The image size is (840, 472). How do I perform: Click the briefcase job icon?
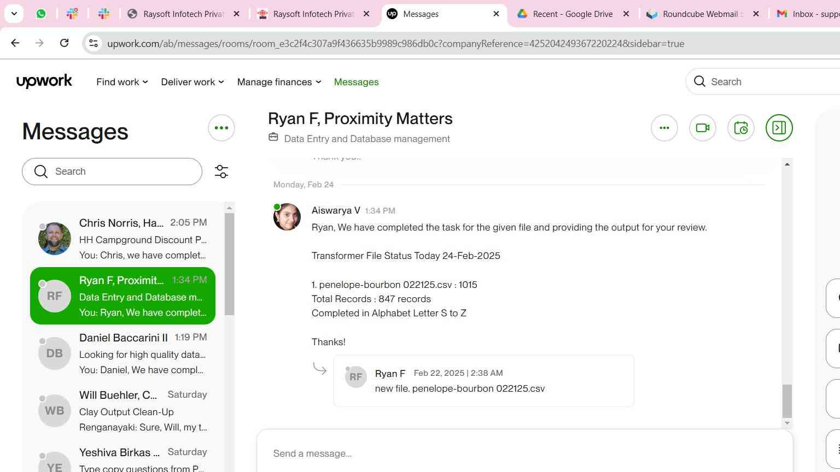273,138
